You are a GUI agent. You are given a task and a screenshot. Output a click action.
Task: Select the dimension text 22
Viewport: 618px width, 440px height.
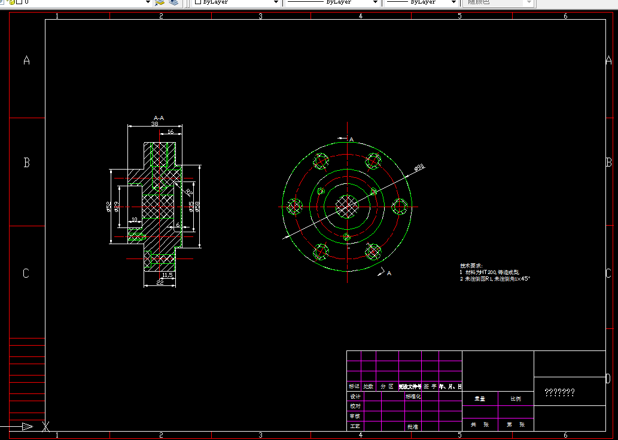(x=160, y=282)
